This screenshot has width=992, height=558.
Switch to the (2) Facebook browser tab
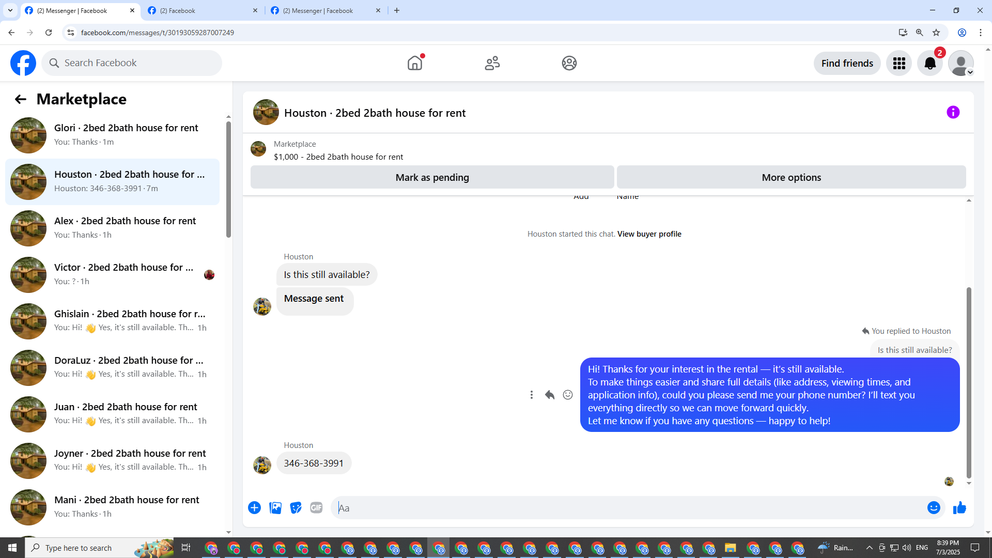click(202, 10)
